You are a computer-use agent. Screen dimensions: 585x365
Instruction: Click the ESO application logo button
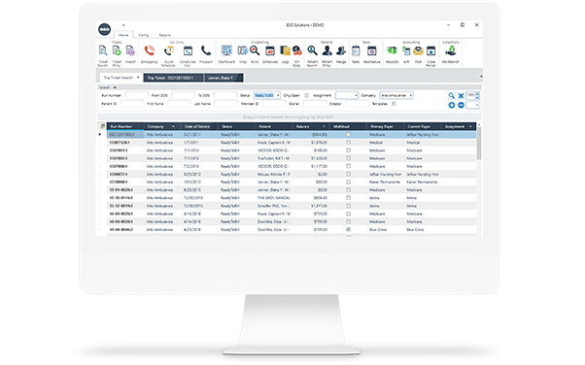(x=105, y=29)
